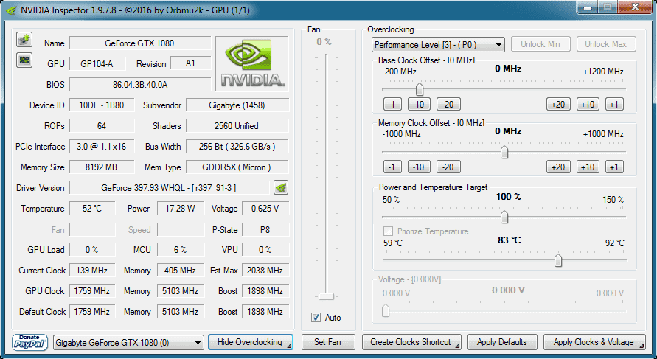Image resolution: width=657 pixels, height=359 pixels.
Task: Click the Current Clock value 139 MHz
Action: pyautogui.click(x=92, y=271)
